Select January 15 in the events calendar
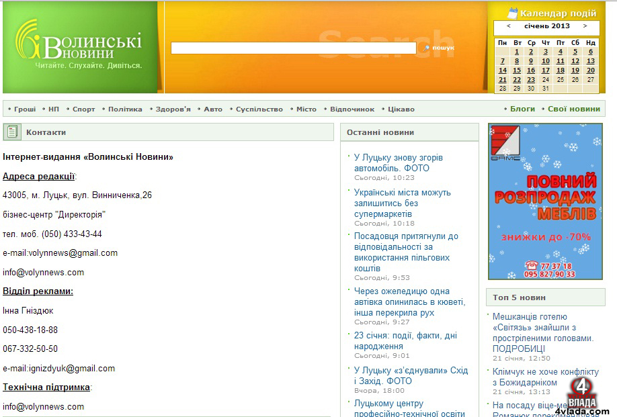Screen dimensions: 617x417 coord(517,71)
